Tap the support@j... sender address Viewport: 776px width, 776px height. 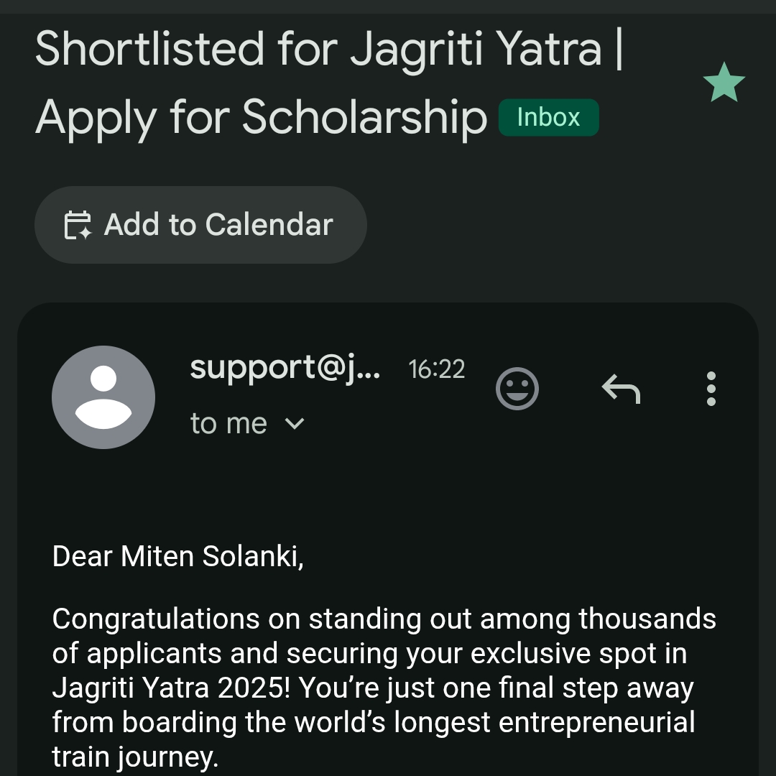pos(285,368)
